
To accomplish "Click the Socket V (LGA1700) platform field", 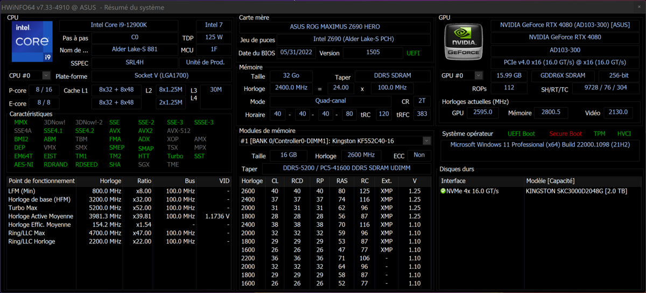I will [161, 76].
